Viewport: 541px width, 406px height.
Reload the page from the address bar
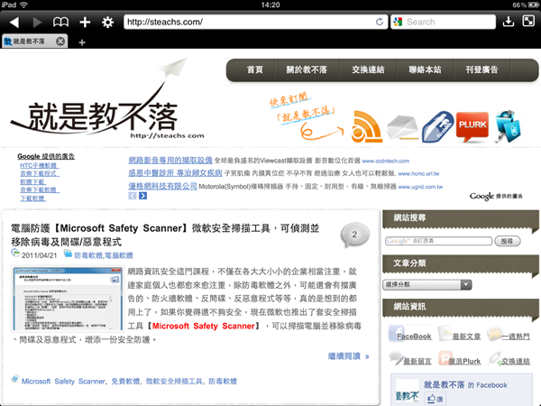[380, 22]
